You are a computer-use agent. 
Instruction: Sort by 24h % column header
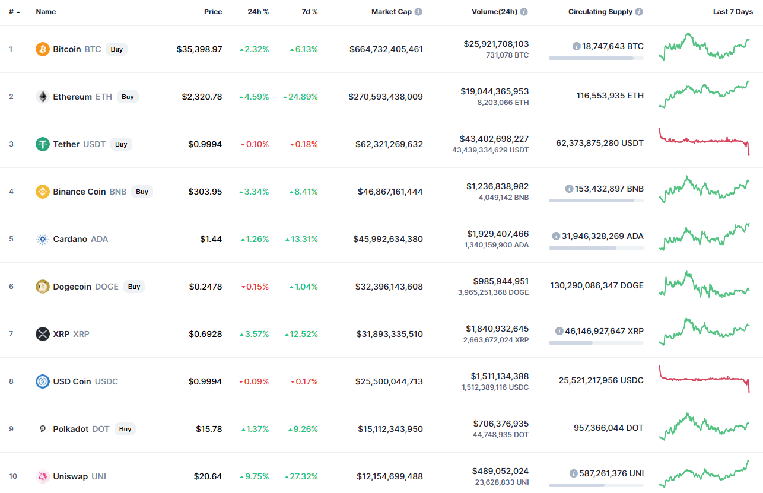[x=258, y=12]
